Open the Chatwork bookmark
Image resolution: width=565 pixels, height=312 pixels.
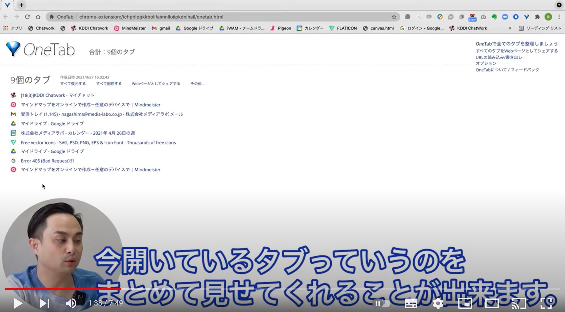coord(42,28)
